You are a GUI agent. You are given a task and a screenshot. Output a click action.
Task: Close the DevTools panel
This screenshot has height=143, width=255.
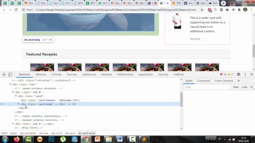pos(251,74)
